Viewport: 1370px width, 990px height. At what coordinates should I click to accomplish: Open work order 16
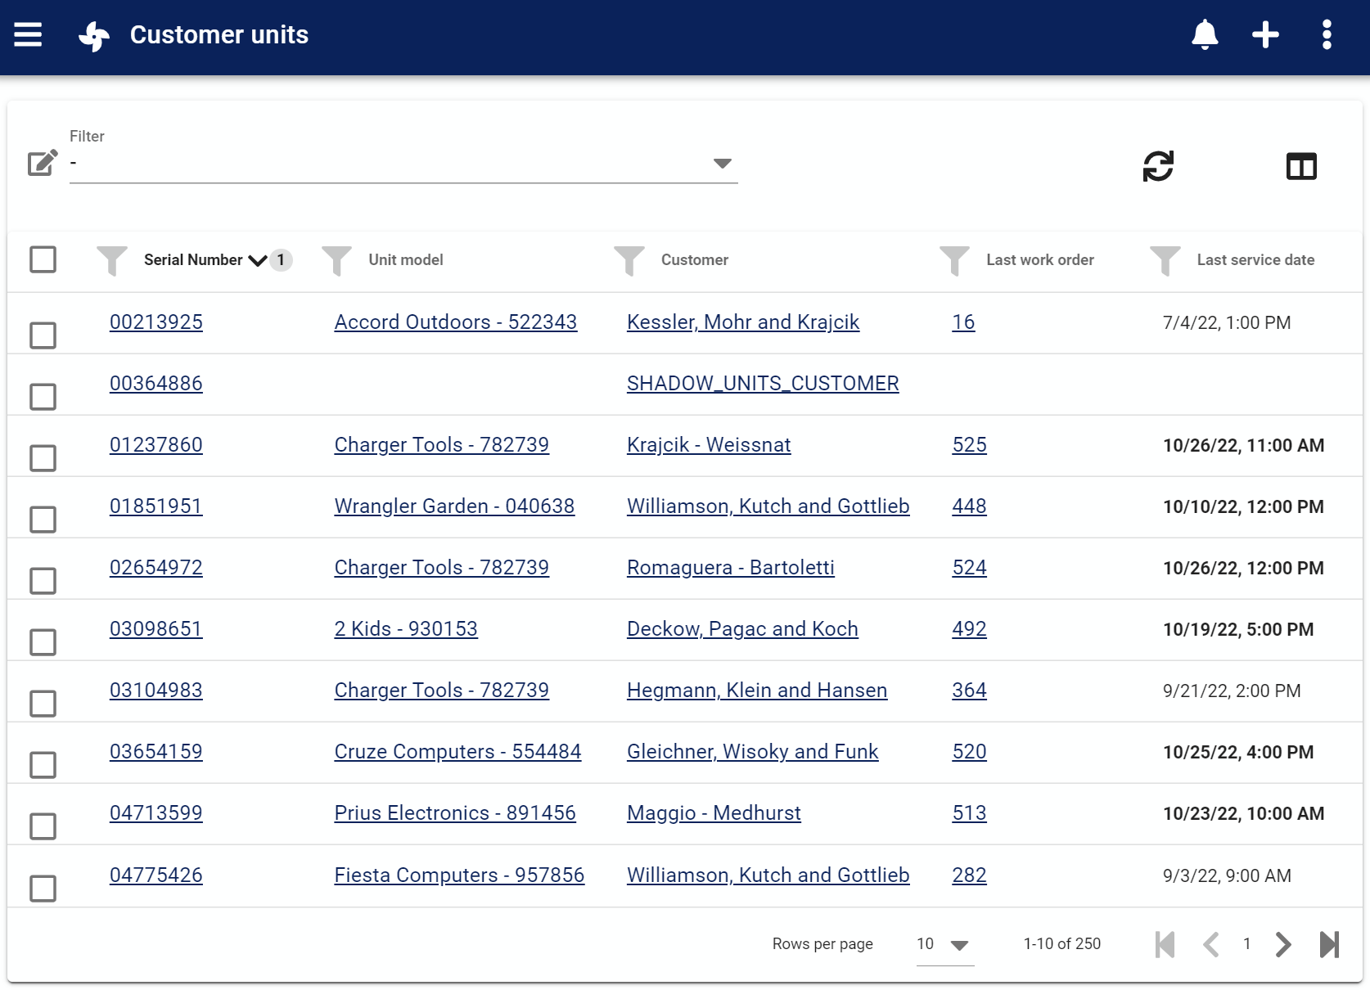[963, 322]
